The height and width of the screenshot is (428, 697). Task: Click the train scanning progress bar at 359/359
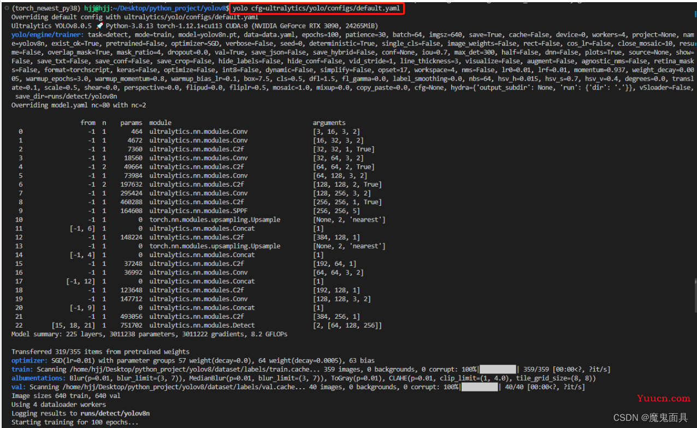coord(498,370)
